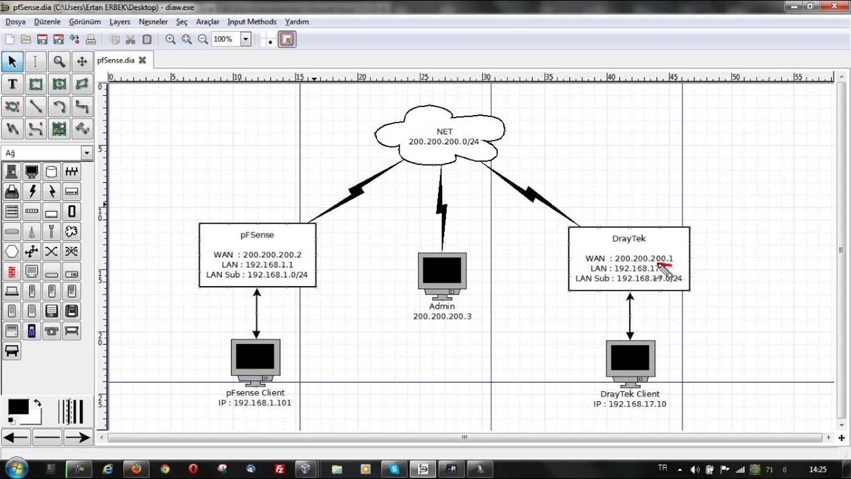Screen dimensions: 851x479
Task: Open the Layers menu
Action: [120, 22]
